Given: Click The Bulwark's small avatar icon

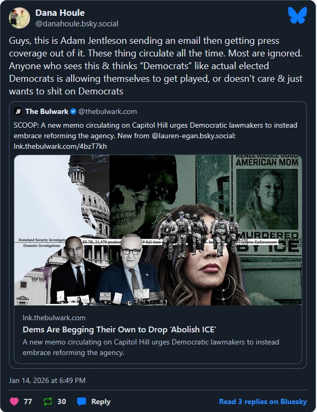Looking at the screenshot, I should (18, 111).
